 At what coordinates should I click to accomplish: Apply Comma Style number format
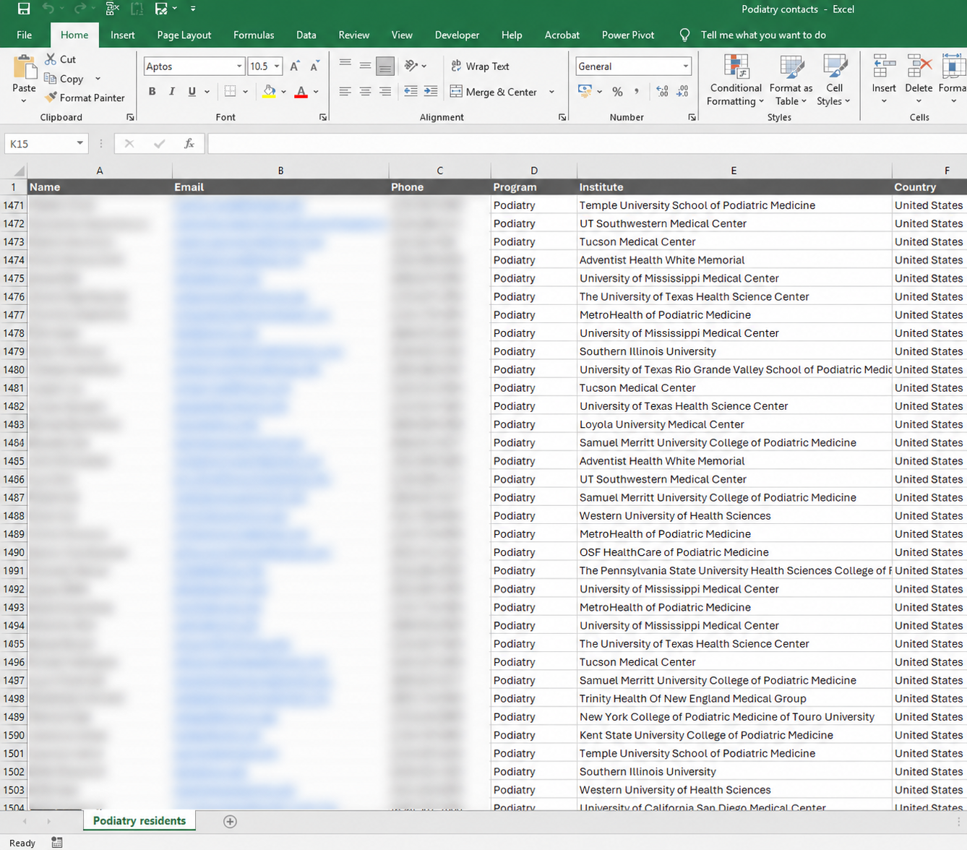pyautogui.click(x=637, y=92)
